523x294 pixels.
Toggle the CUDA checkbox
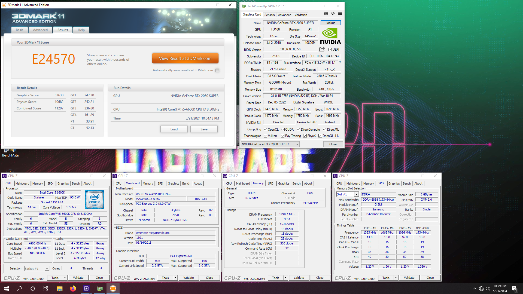coord(283,130)
